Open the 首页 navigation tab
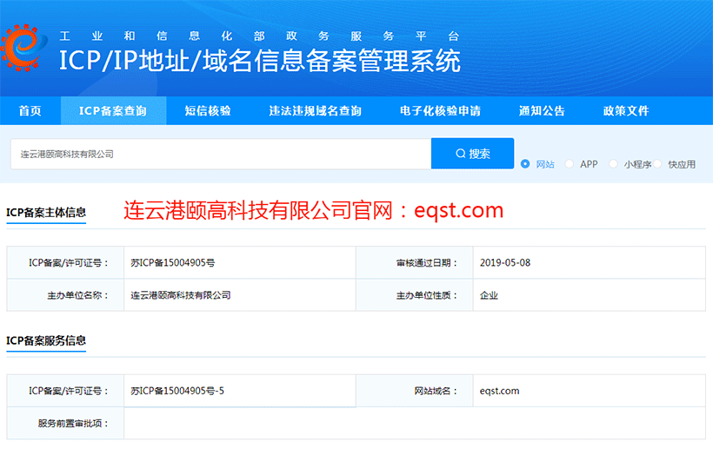 coord(30,111)
